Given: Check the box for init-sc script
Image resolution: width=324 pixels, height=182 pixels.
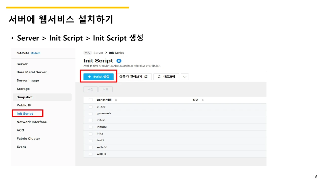Looking at the screenshot, I should click(91, 120).
